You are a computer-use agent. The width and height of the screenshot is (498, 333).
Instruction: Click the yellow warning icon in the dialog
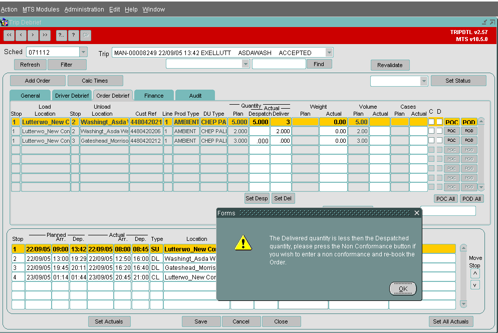(x=243, y=243)
